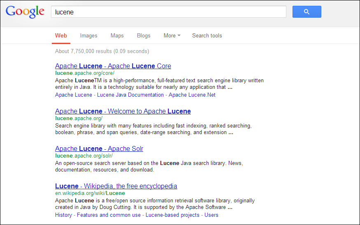The width and height of the screenshot is (360, 225).
Task: Open 'Lucene-based projects' sitelink
Action: click(x=172, y=215)
